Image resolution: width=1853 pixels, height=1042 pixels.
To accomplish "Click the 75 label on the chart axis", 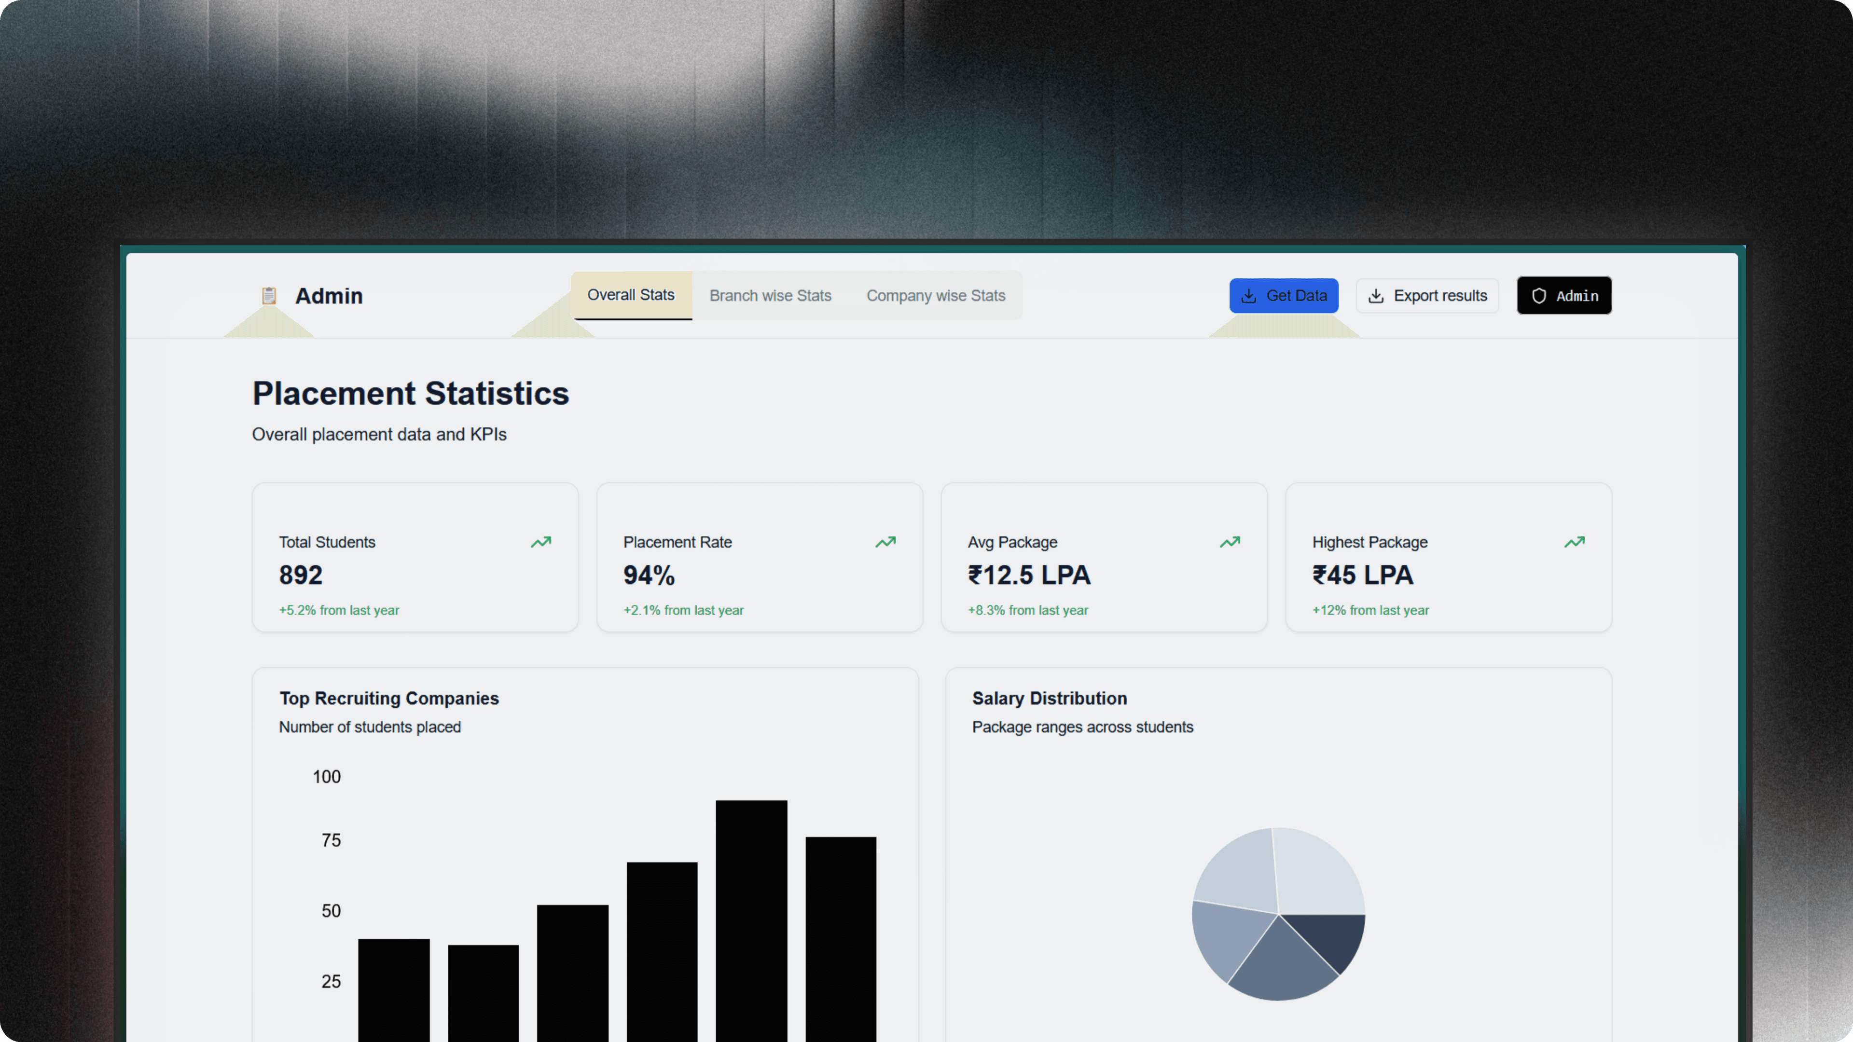I will [331, 840].
